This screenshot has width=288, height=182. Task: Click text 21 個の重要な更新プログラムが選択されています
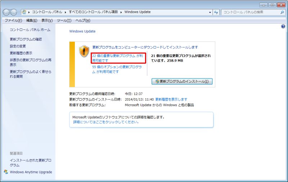click(x=181, y=58)
